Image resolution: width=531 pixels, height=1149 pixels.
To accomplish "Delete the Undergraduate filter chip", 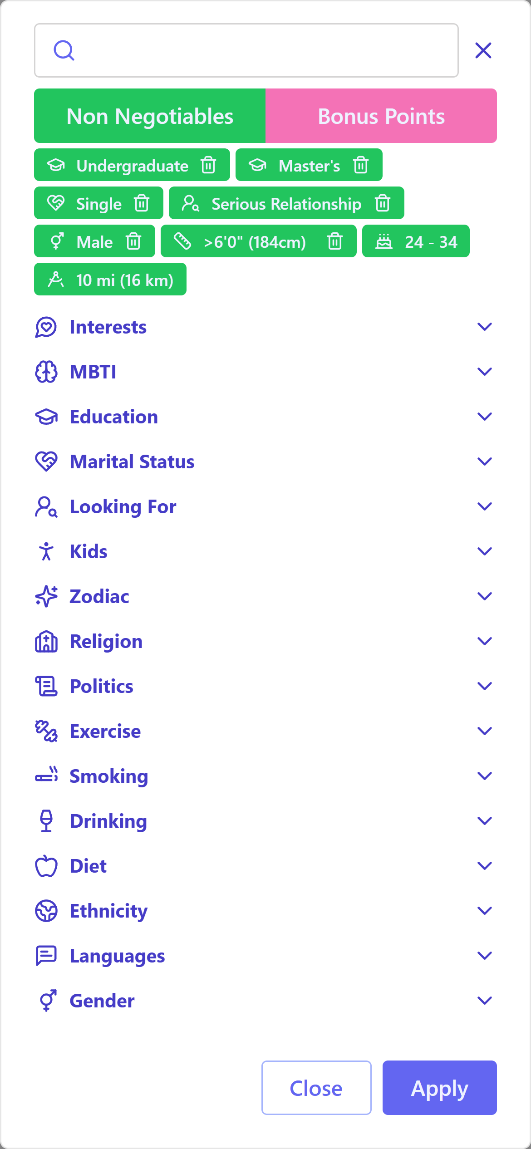I will click(x=208, y=165).
